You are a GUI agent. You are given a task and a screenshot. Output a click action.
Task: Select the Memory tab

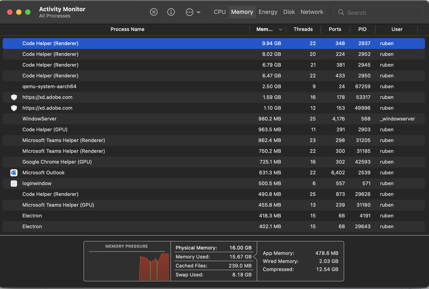[x=242, y=12]
